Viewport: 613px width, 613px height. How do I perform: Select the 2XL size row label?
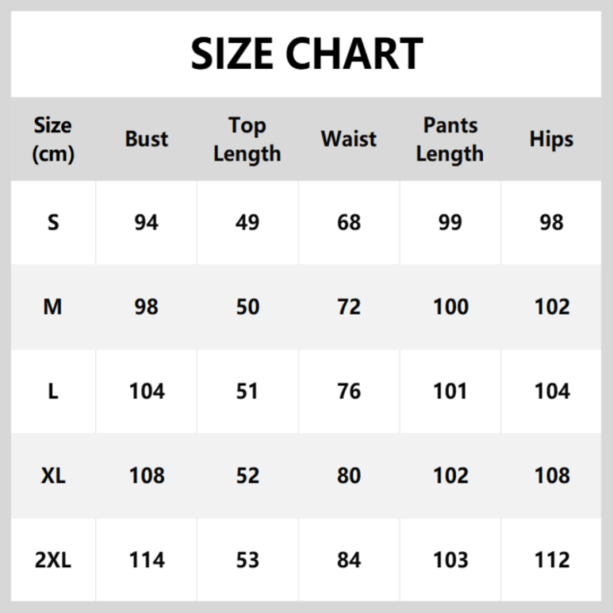(x=53, y=560)
